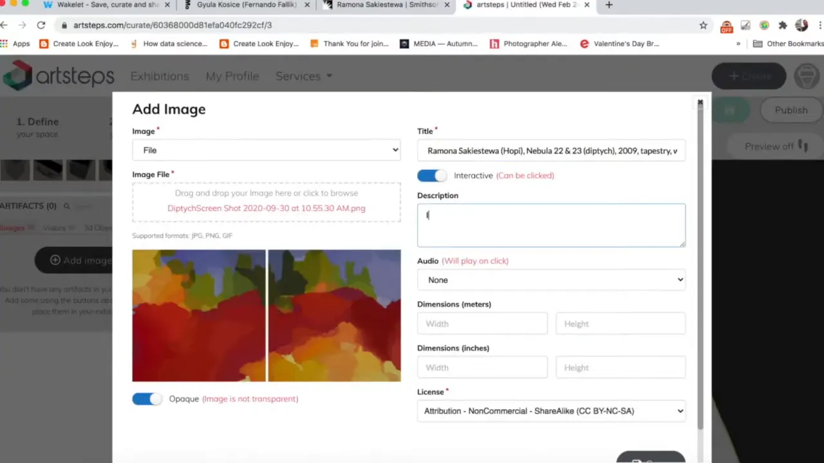The image size is (824, 463).
Task: Click the dialog's vertical scrollbar
Action: pos(702,267)
